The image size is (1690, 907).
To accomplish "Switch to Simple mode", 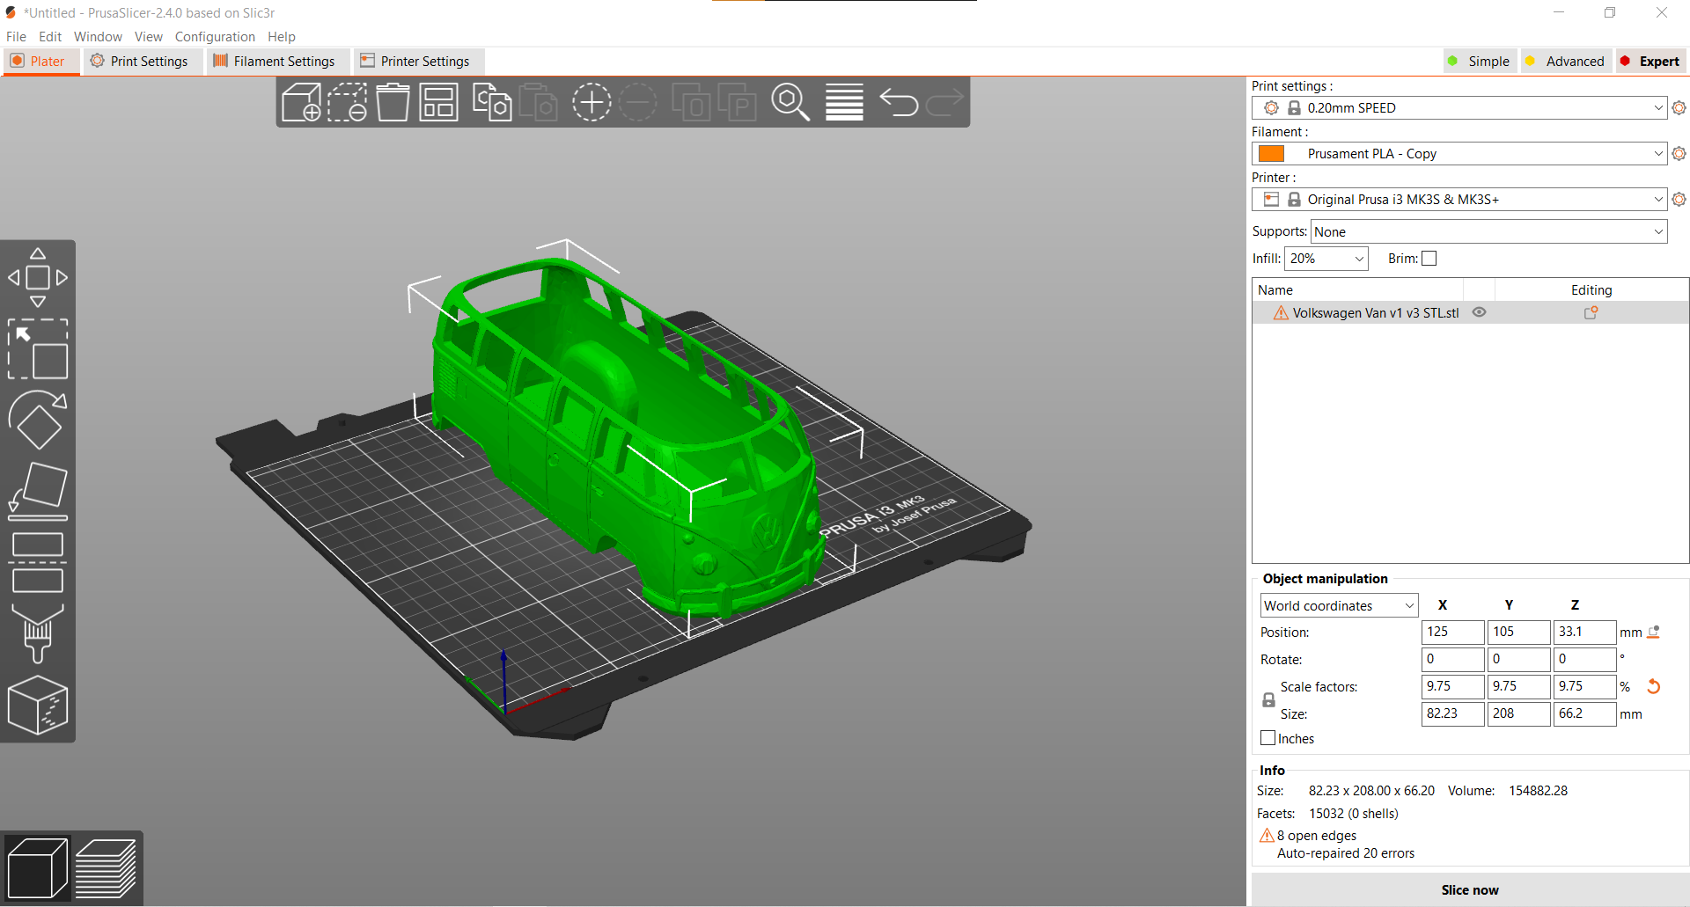I will tap(1480, 61).
